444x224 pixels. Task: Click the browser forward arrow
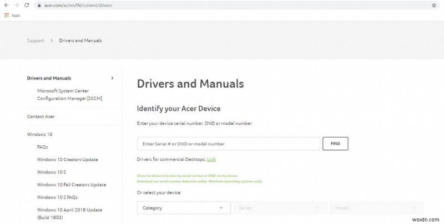[17, 5]
